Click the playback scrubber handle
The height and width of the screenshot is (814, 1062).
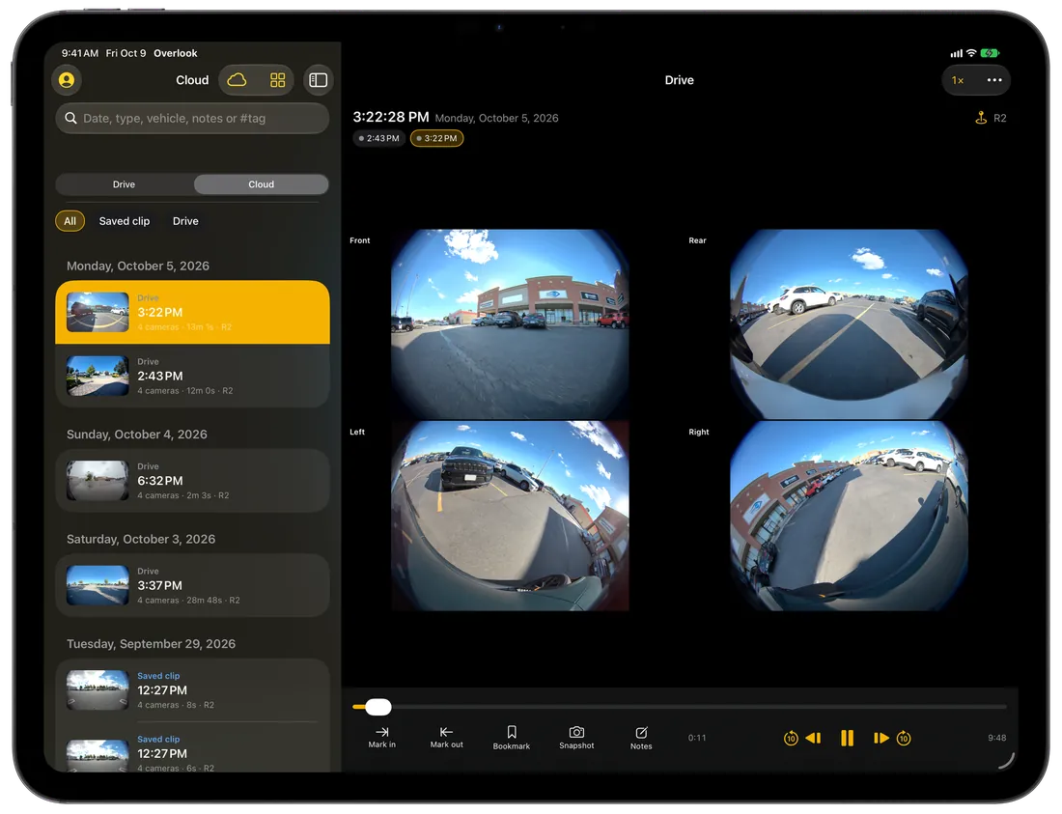click(377, 707)
